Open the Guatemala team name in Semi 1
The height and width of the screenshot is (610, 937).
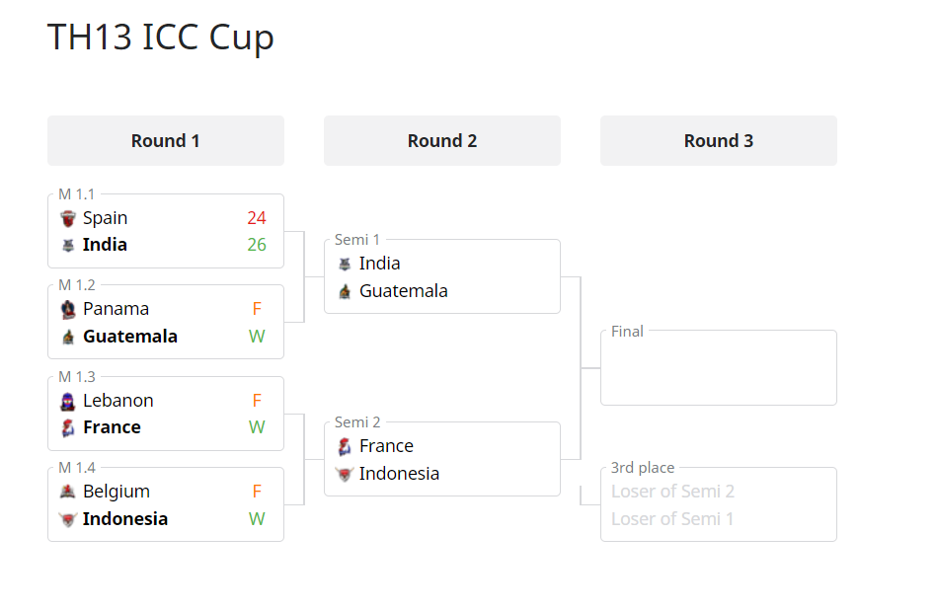(x=404, y=291)
